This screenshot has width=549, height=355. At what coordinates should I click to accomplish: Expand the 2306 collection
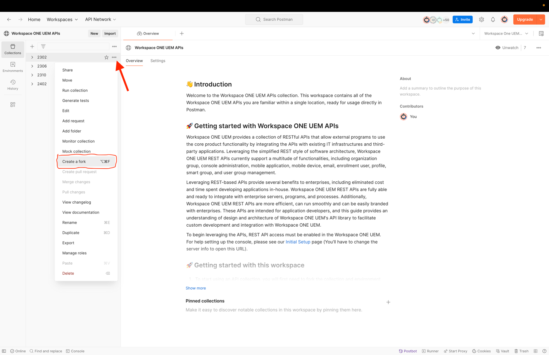point(32,66)
